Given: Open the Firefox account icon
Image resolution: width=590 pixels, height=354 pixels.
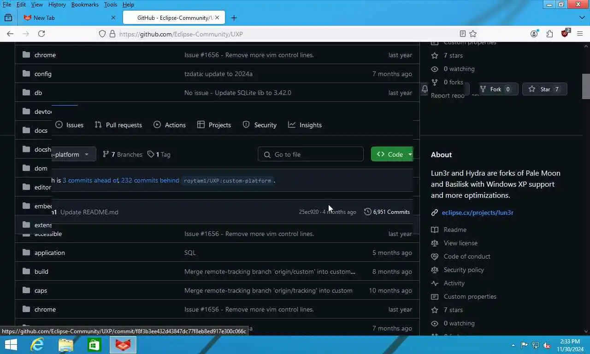Looking at the screenshot, I should 534,34.
